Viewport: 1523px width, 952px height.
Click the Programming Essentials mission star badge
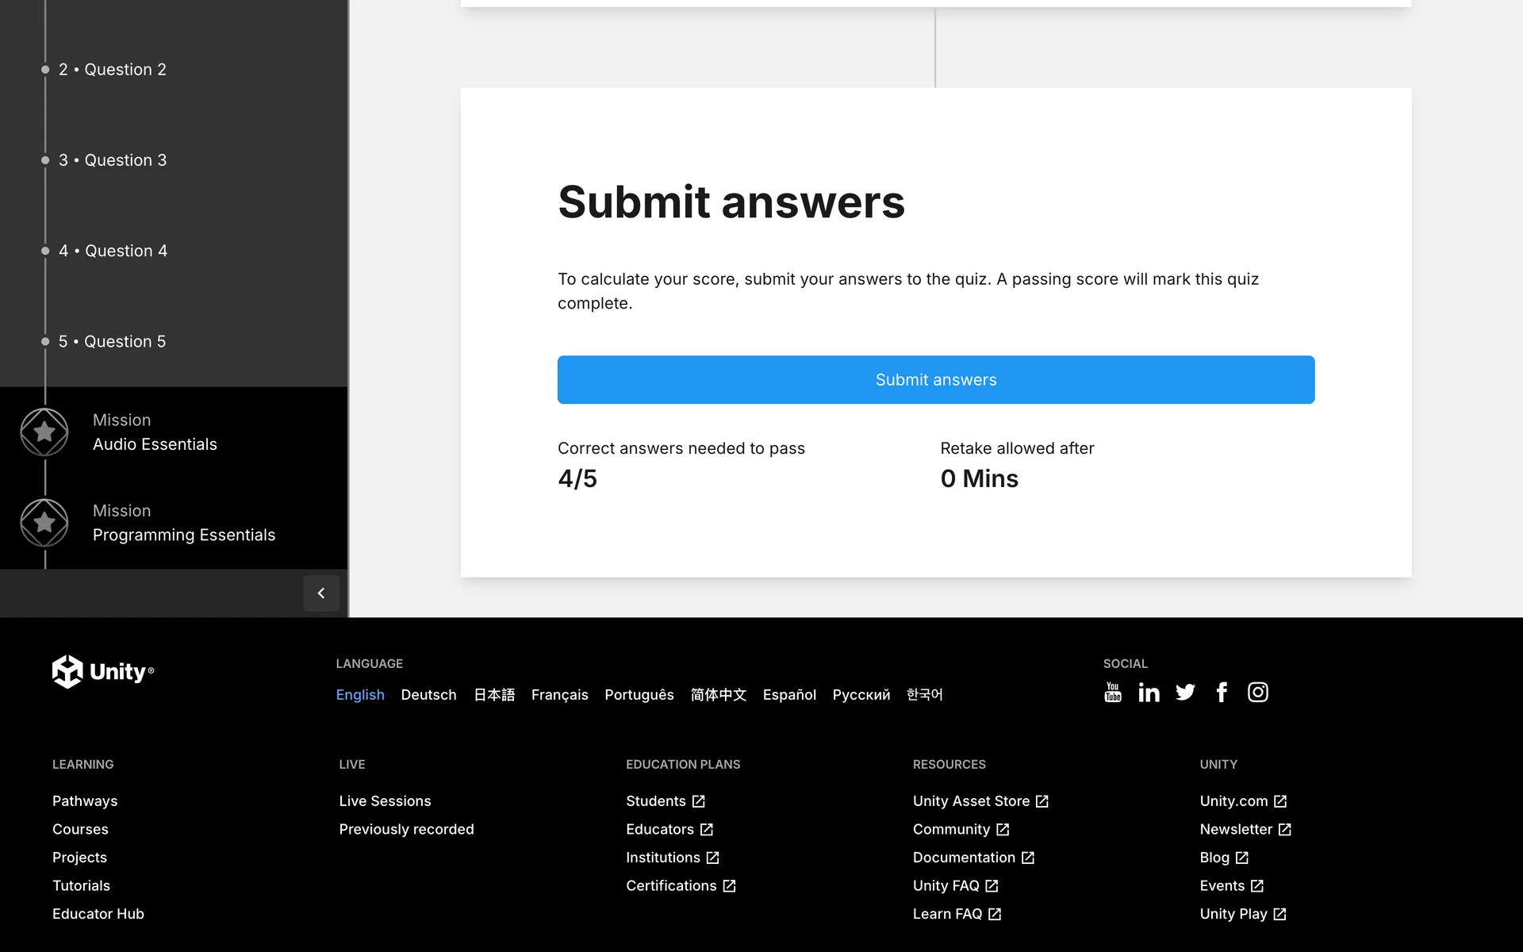[x=44, y=523]
